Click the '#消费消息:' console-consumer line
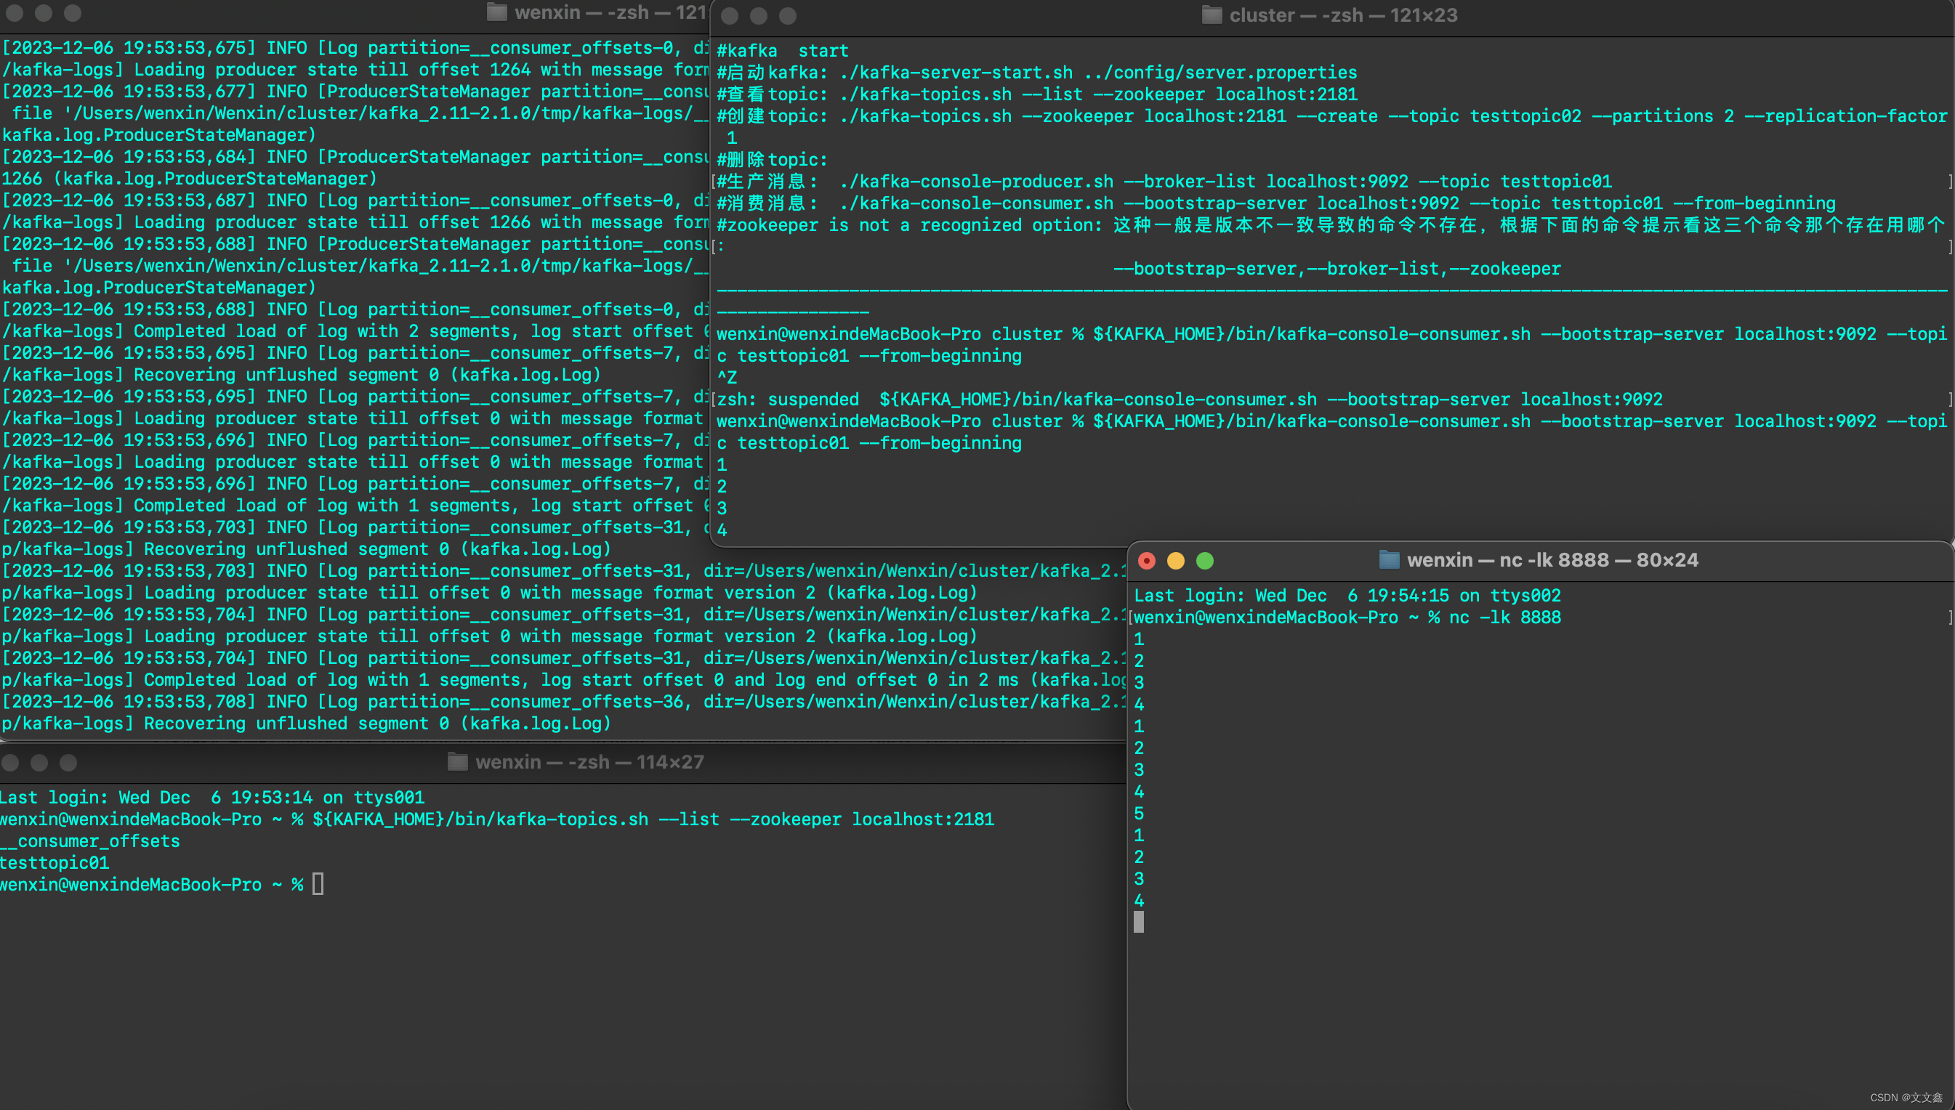This screenshot has height=1110, width=1955. [1275, 203]
